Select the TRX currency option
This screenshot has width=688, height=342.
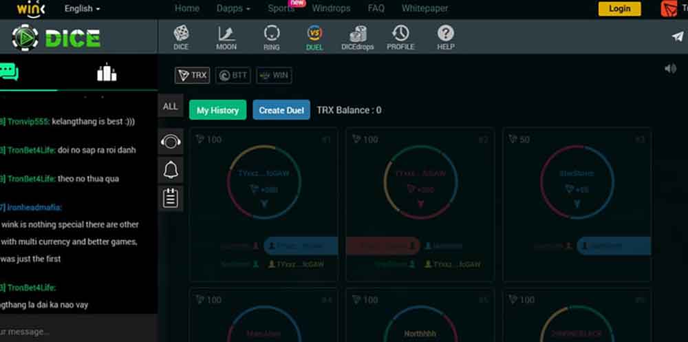click(x=192, y=75)
